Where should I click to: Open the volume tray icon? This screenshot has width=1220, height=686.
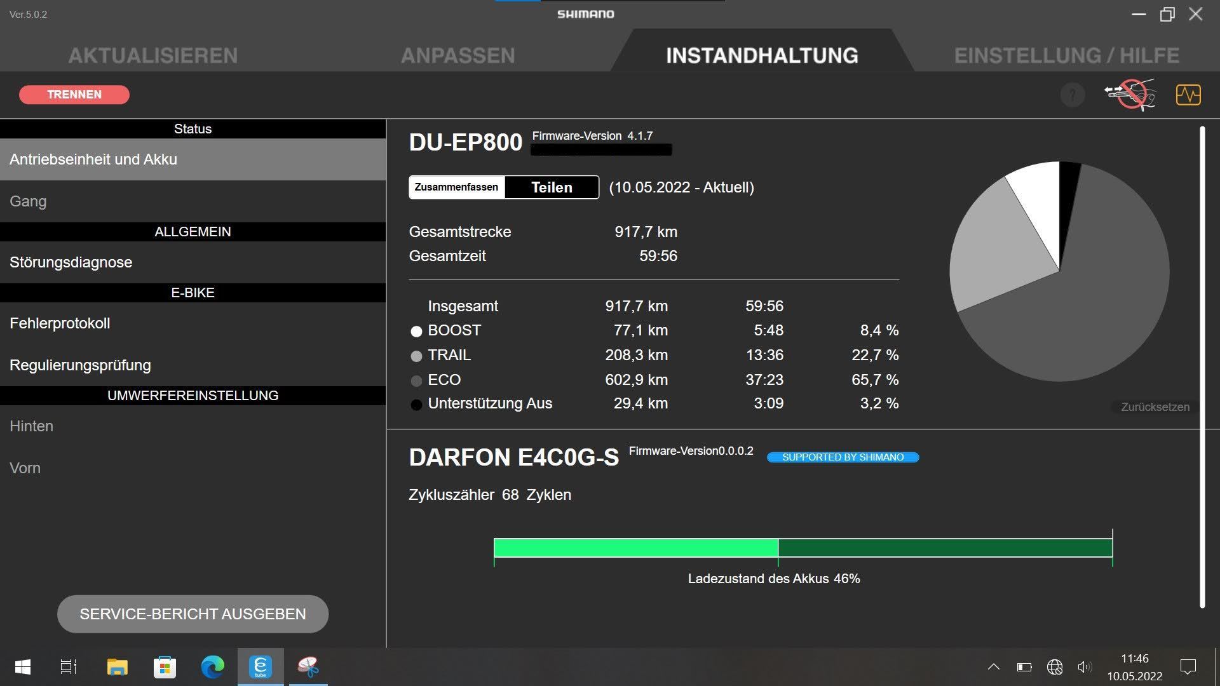tap(1085, 667)
